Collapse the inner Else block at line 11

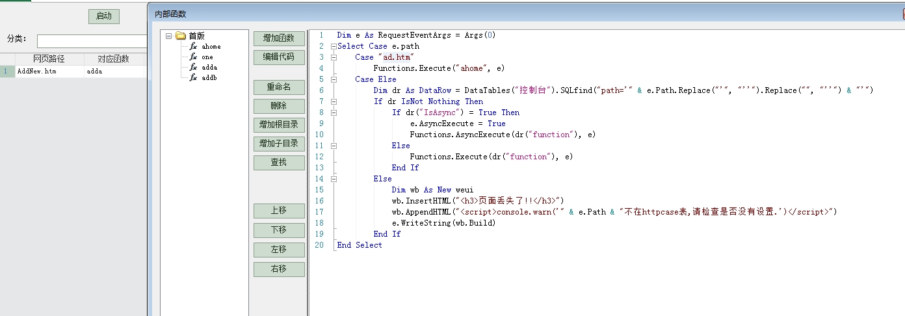tap(334, 146)
